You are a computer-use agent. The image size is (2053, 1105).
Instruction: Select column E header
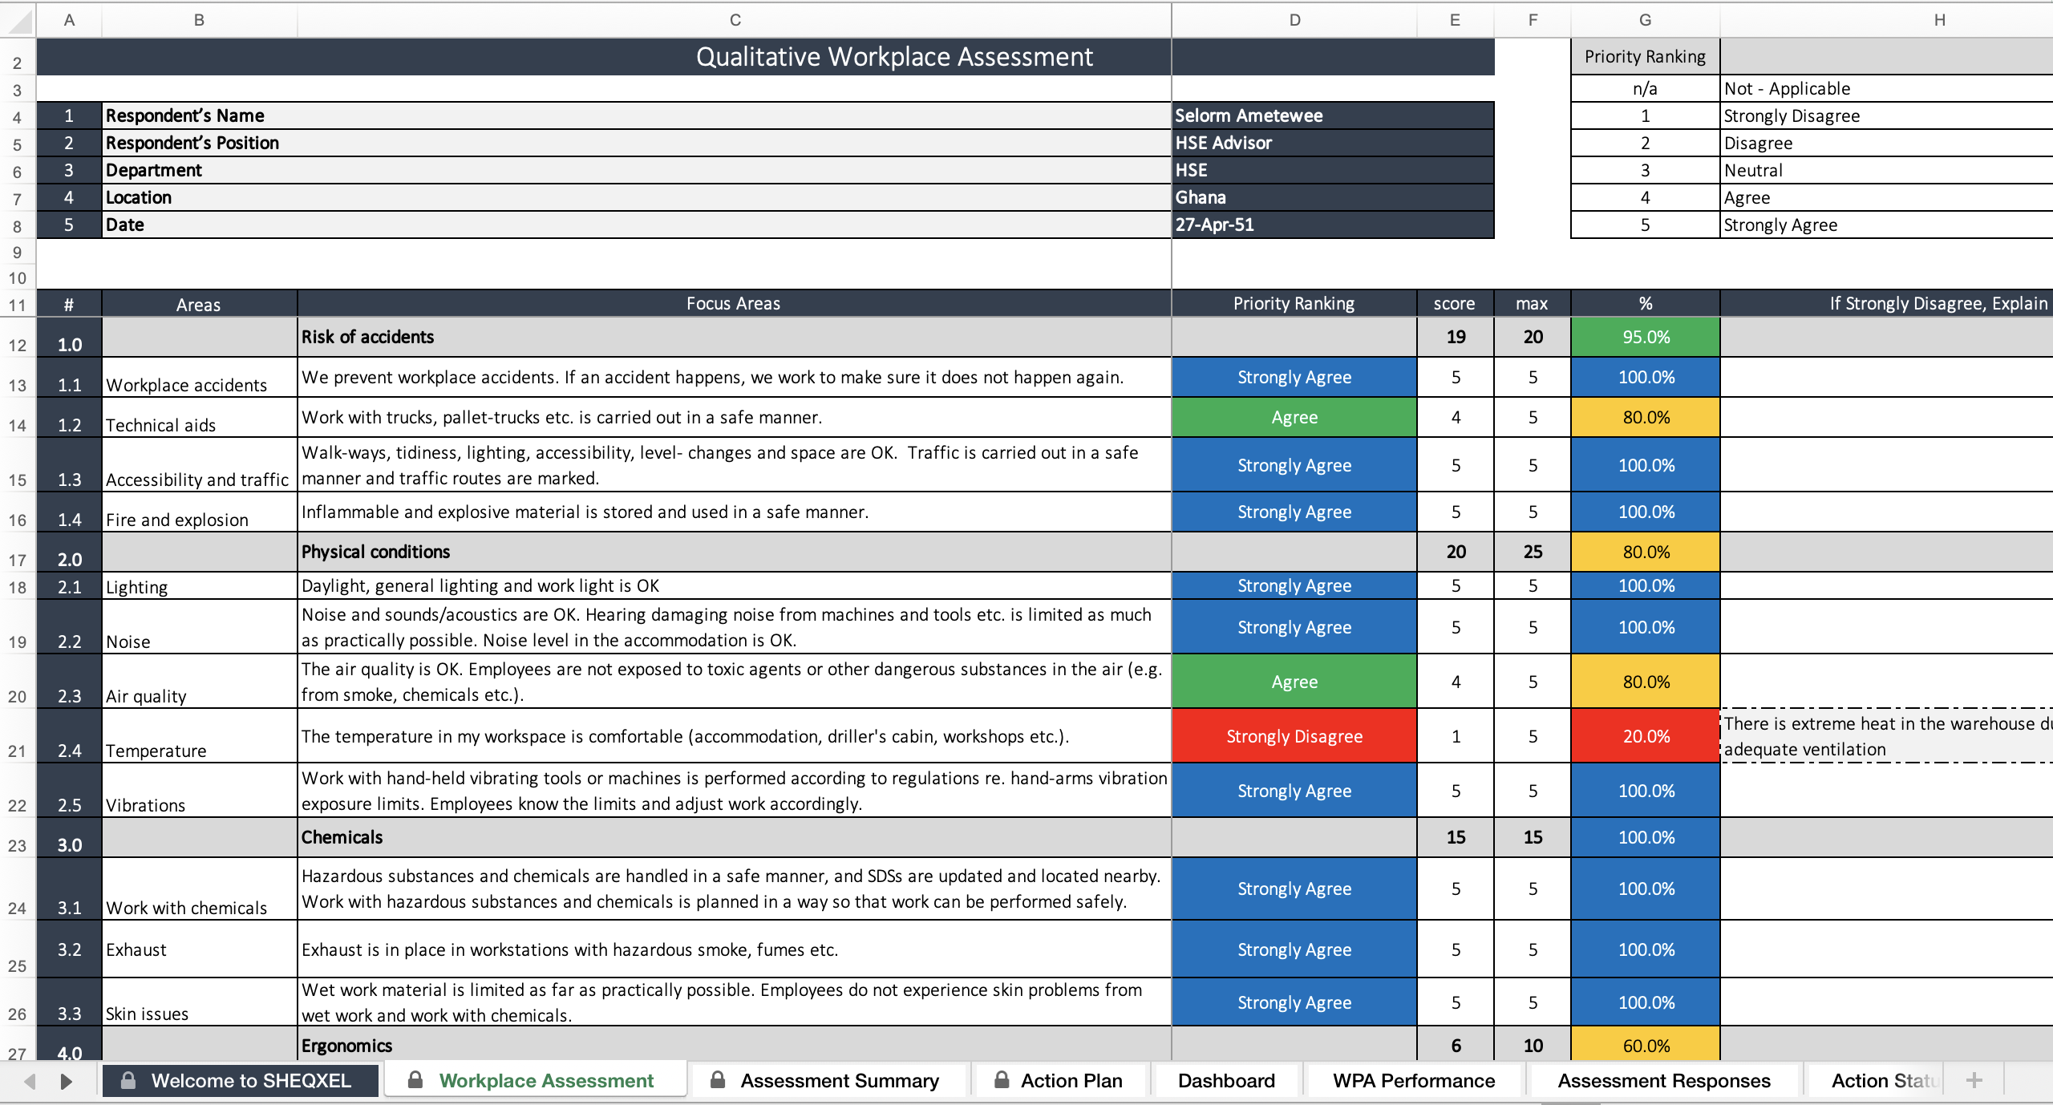click(x=1455, y=20)
